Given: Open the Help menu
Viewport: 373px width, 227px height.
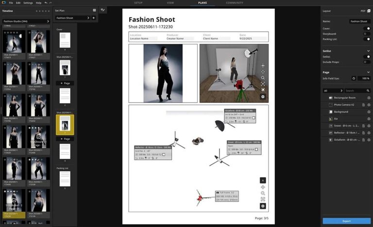Looking at the screenshot, I should (x=38, y=3).
